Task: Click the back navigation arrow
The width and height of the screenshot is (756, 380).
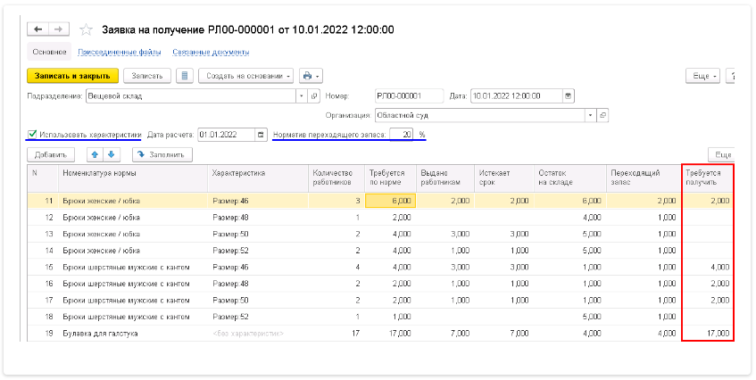Action: coord(38,29)
